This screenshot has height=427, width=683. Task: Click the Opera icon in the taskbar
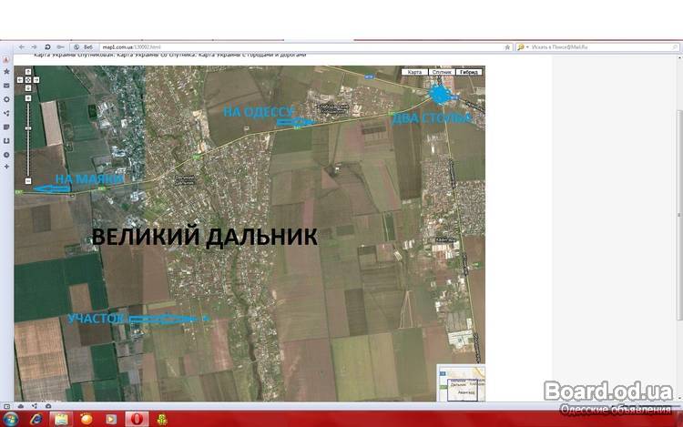(x=137, y=419)
